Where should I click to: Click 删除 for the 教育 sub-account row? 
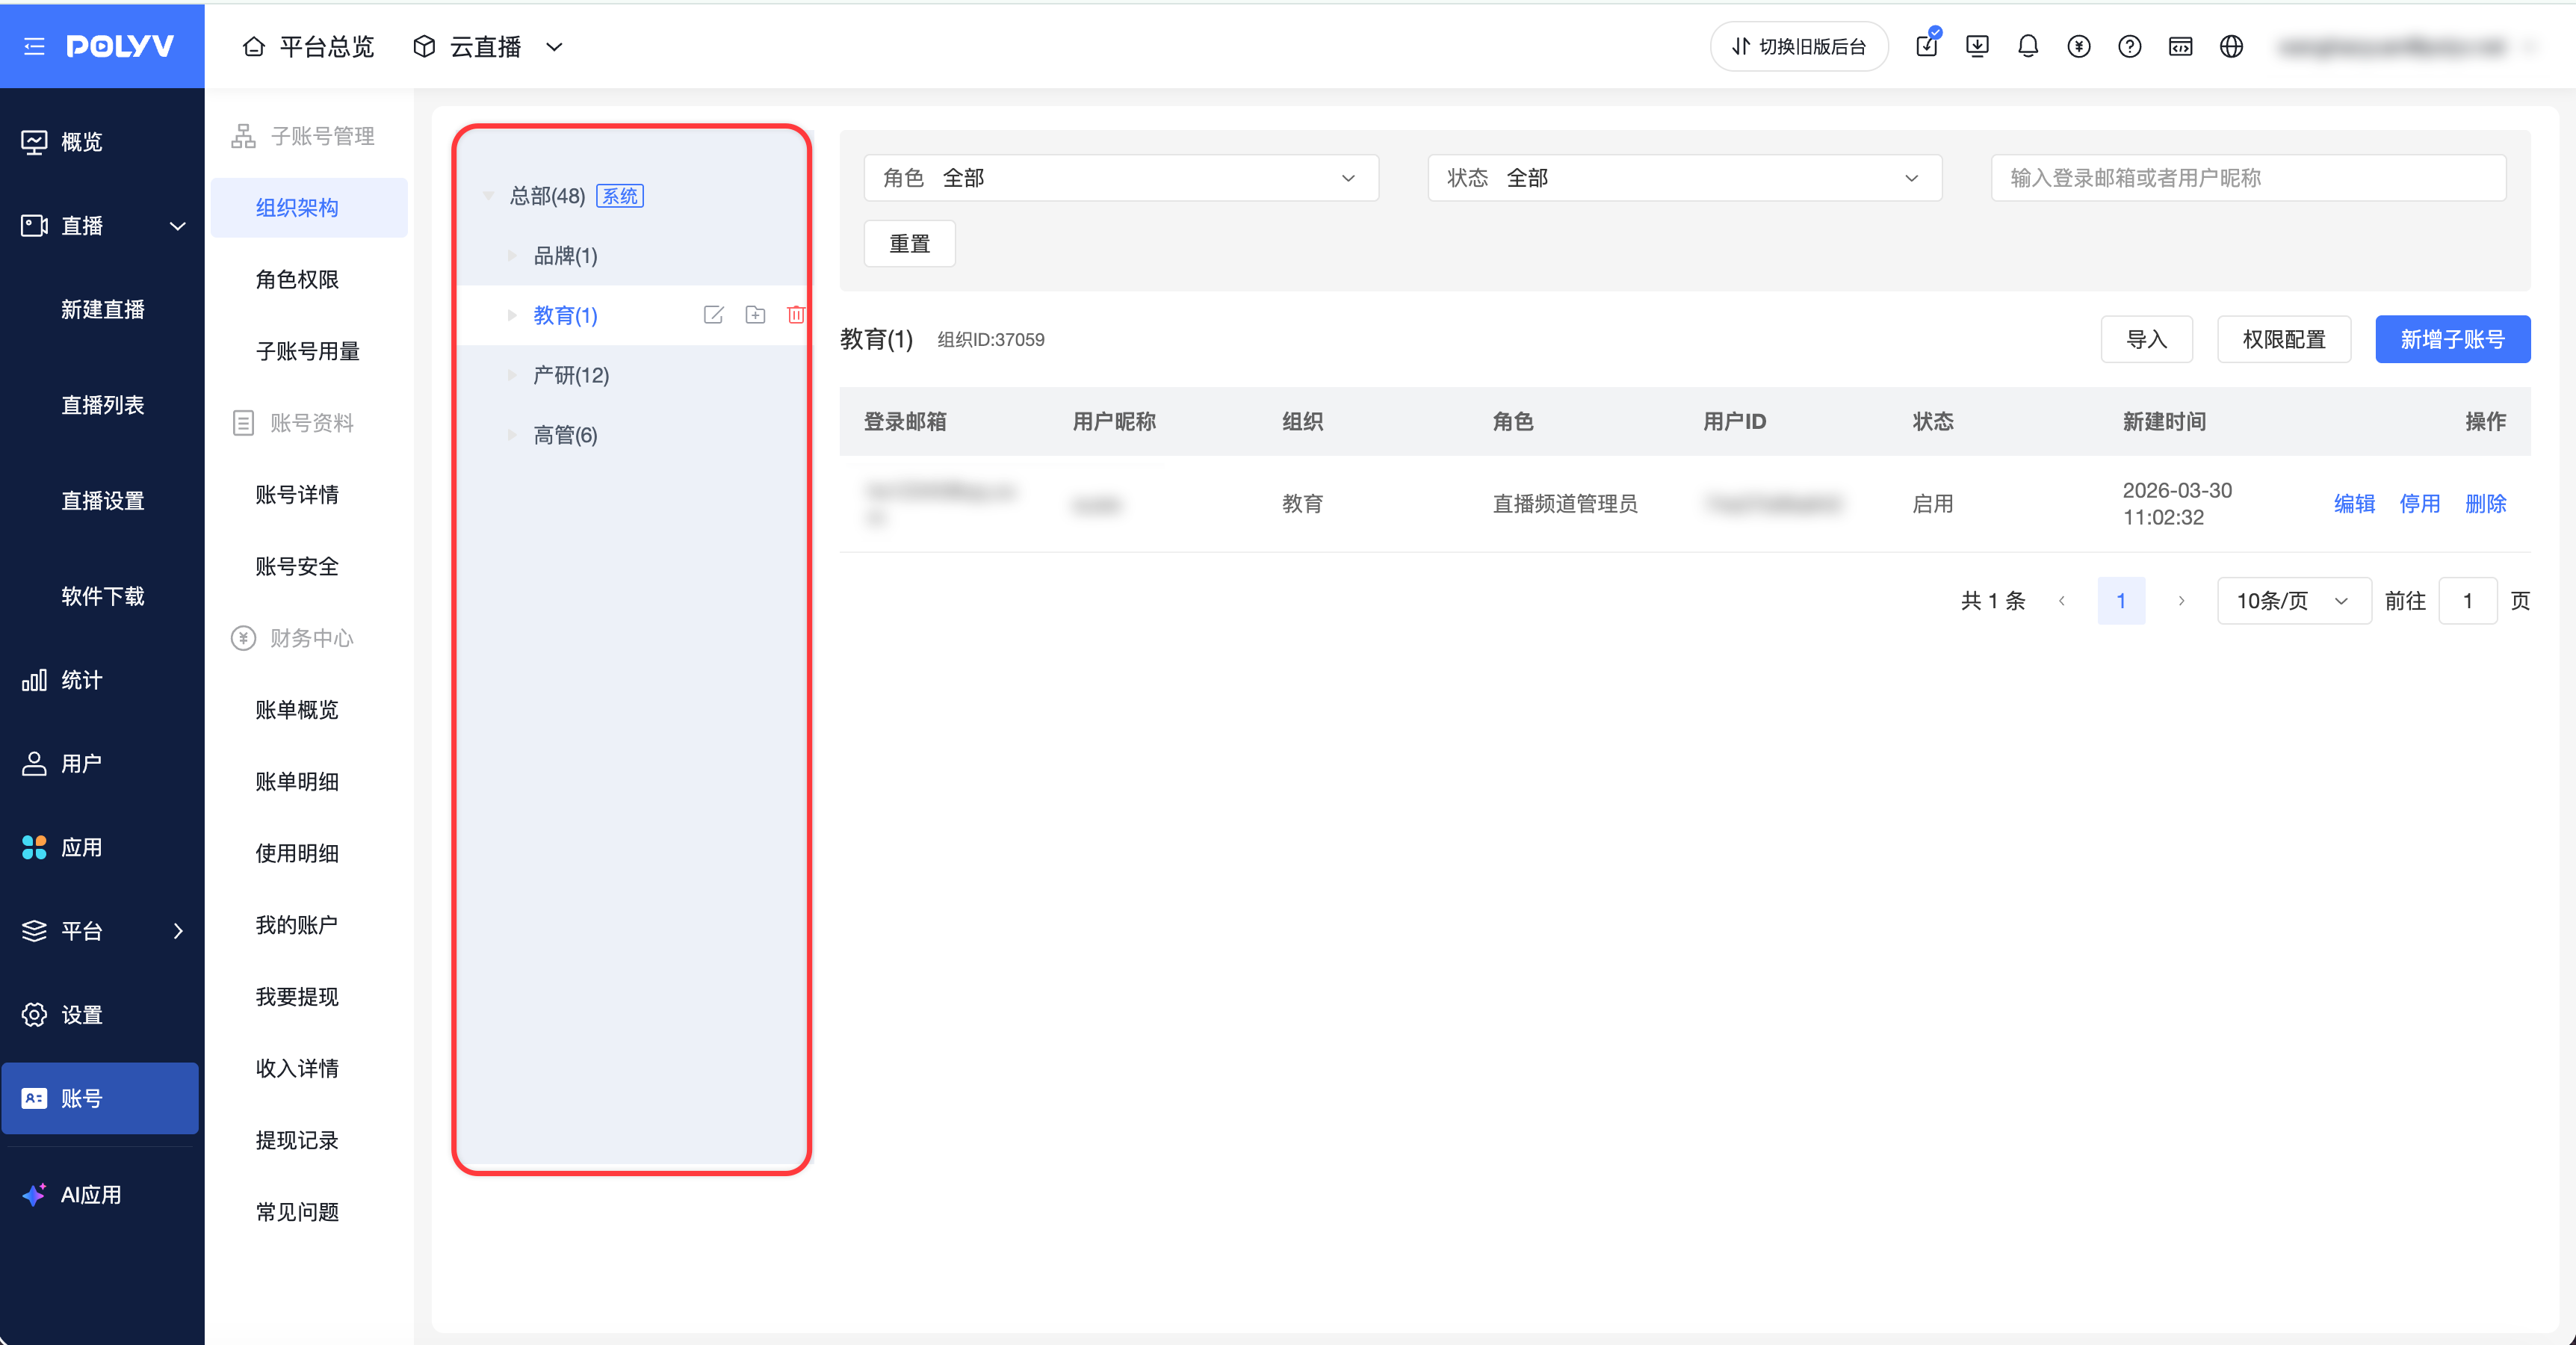[2486, 504]
